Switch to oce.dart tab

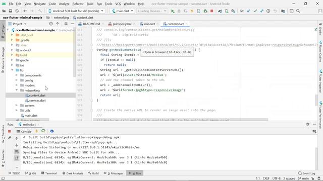point(149,24)
